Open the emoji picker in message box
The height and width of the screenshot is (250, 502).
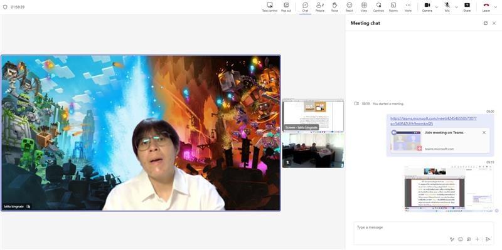pyautogui.click(x=461, y=239)
